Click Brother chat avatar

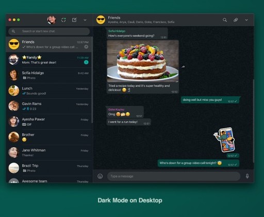click(14, 137)
